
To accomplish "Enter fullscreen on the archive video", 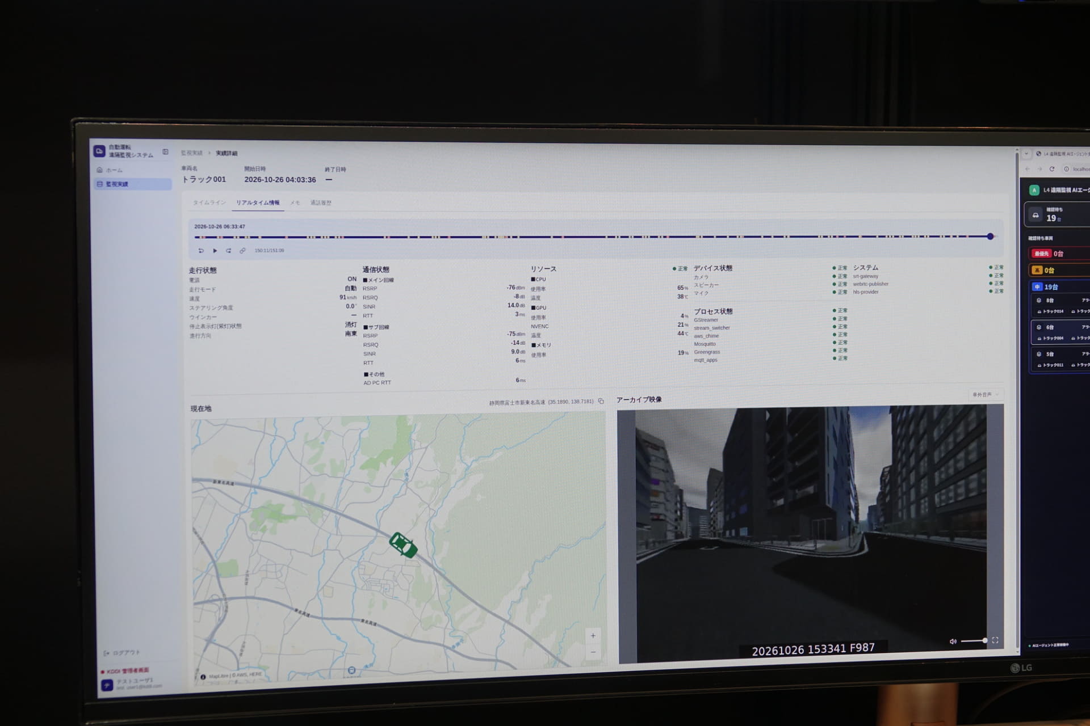I will tap(995, 640).
